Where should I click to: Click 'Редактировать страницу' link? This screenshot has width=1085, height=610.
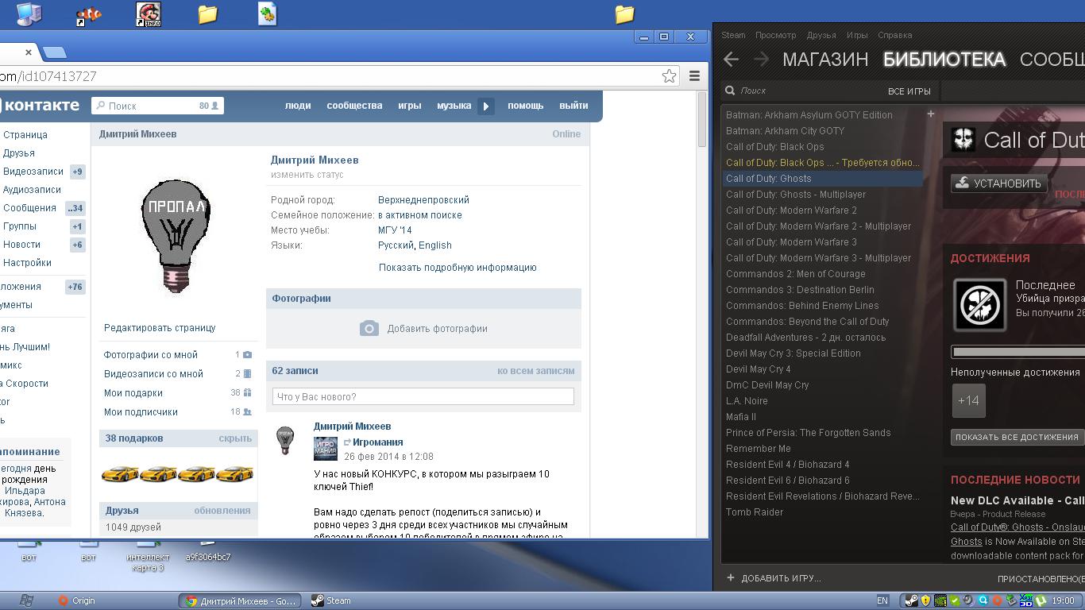(160, 328)
